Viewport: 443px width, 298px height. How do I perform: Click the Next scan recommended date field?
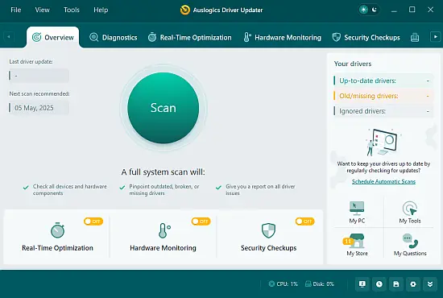[39, 108]
